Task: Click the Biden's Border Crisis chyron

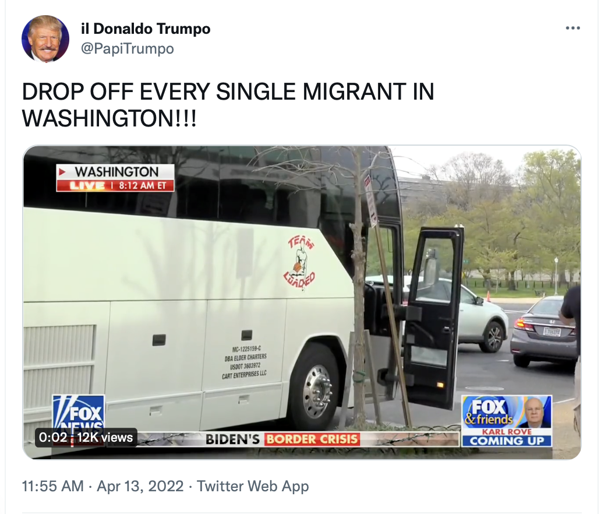Action: coord(282,439)
